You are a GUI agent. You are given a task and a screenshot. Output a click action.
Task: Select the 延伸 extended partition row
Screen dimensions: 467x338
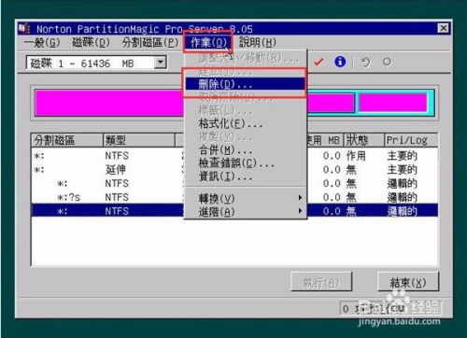tap(234, 170)
